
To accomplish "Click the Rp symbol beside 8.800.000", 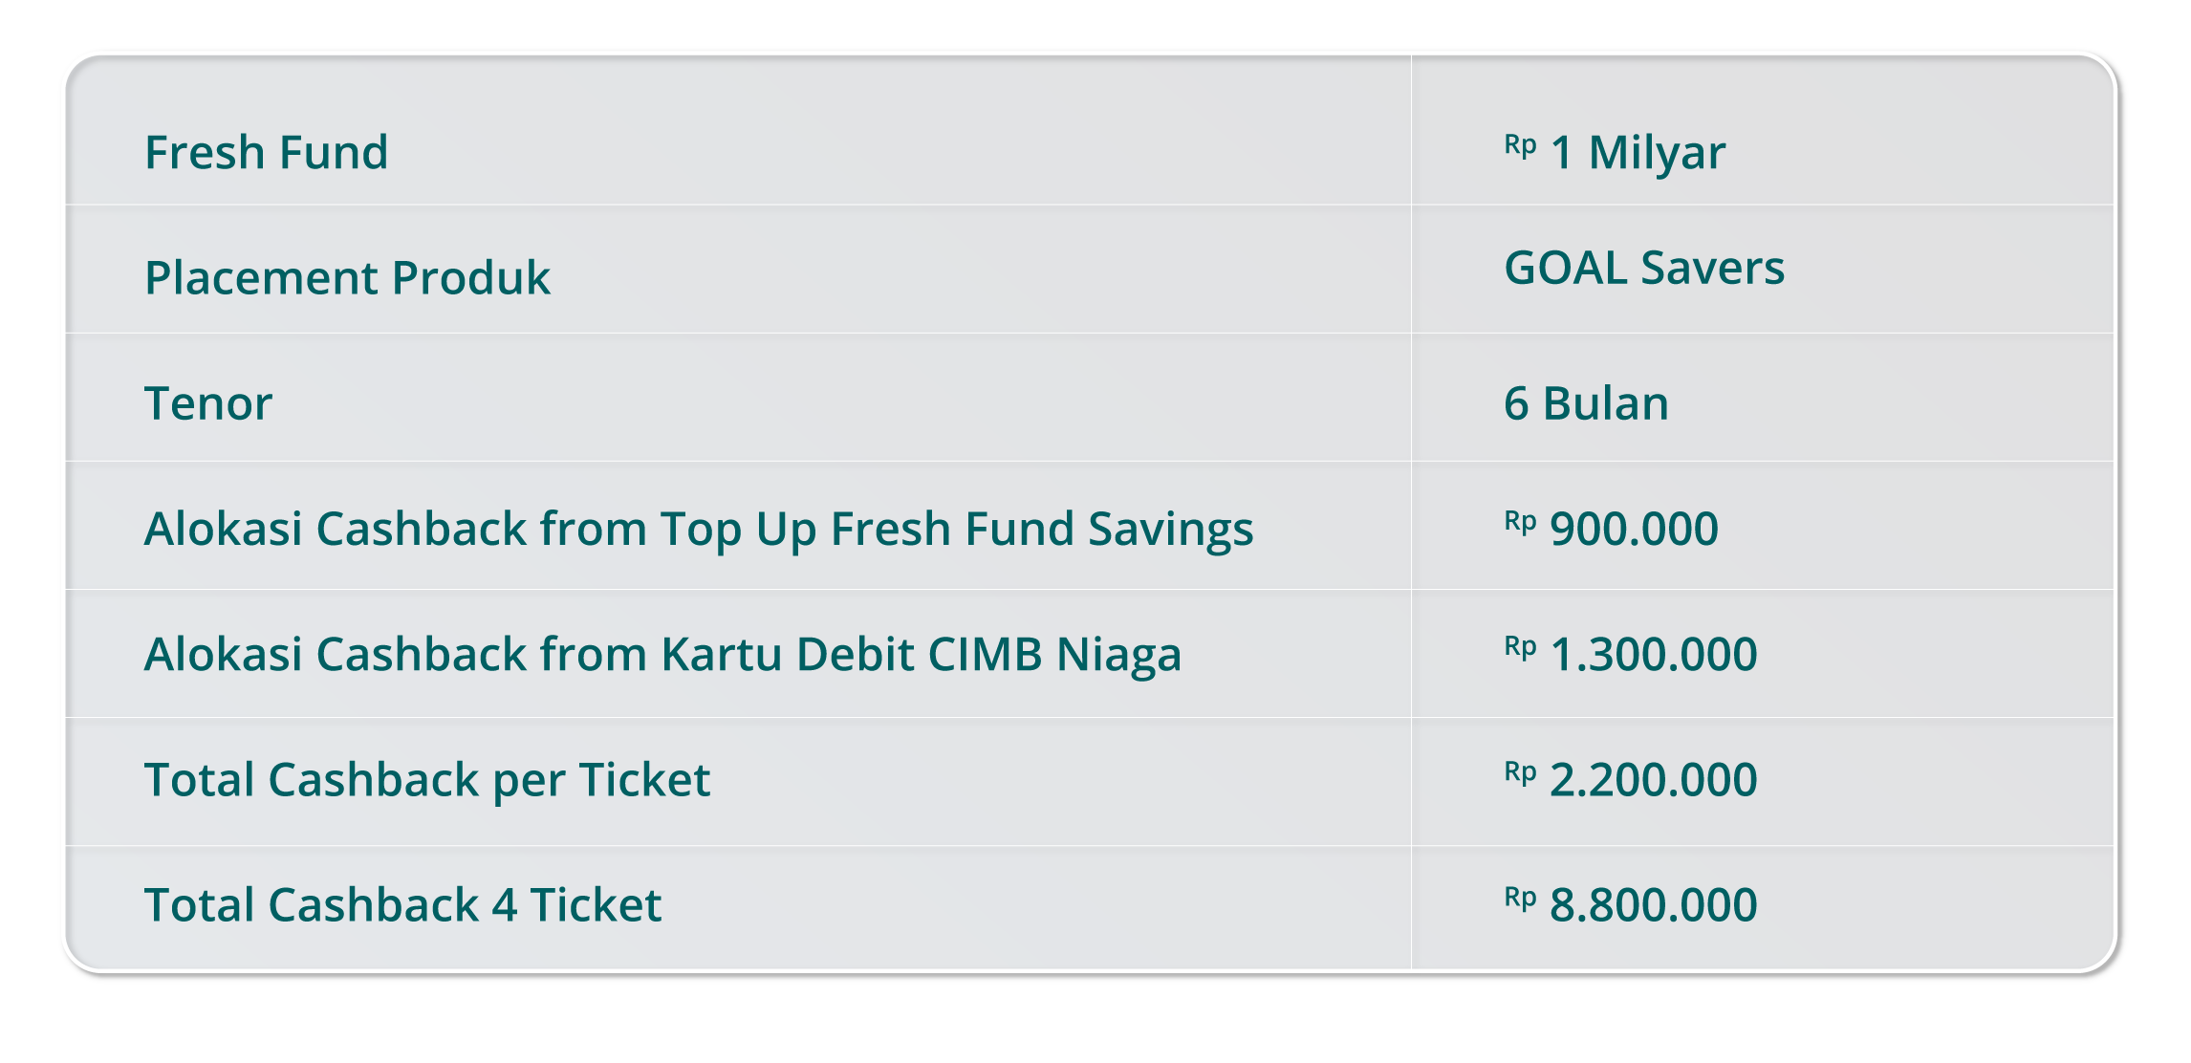I will pos(1520,898).
